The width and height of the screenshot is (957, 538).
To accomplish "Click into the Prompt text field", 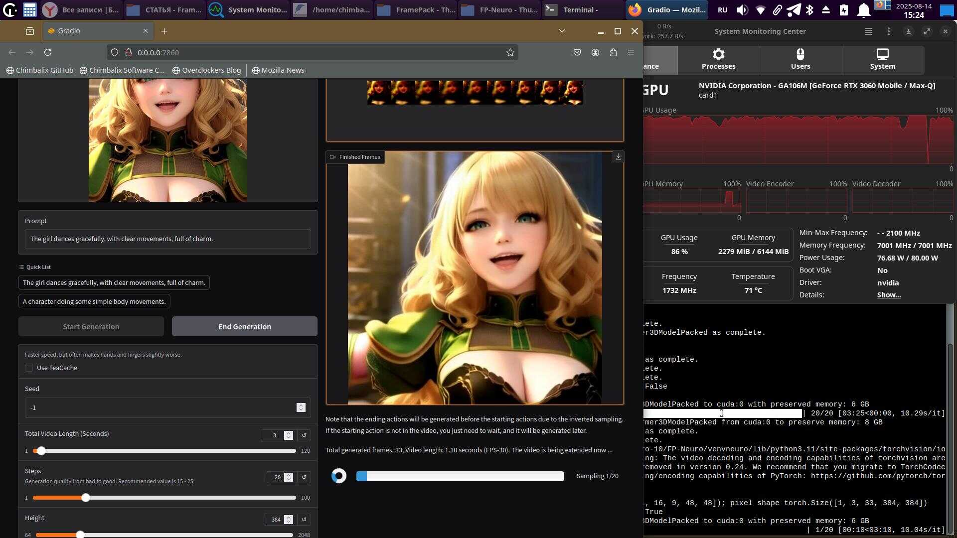I will (167, 239).
